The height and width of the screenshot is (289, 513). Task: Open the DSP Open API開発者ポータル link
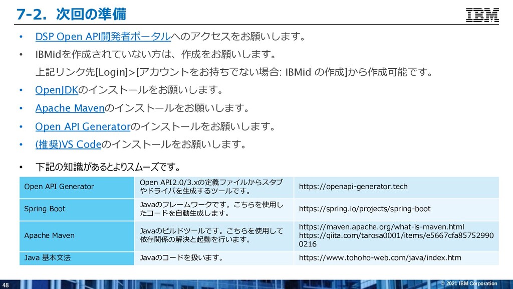coord(103,36)
